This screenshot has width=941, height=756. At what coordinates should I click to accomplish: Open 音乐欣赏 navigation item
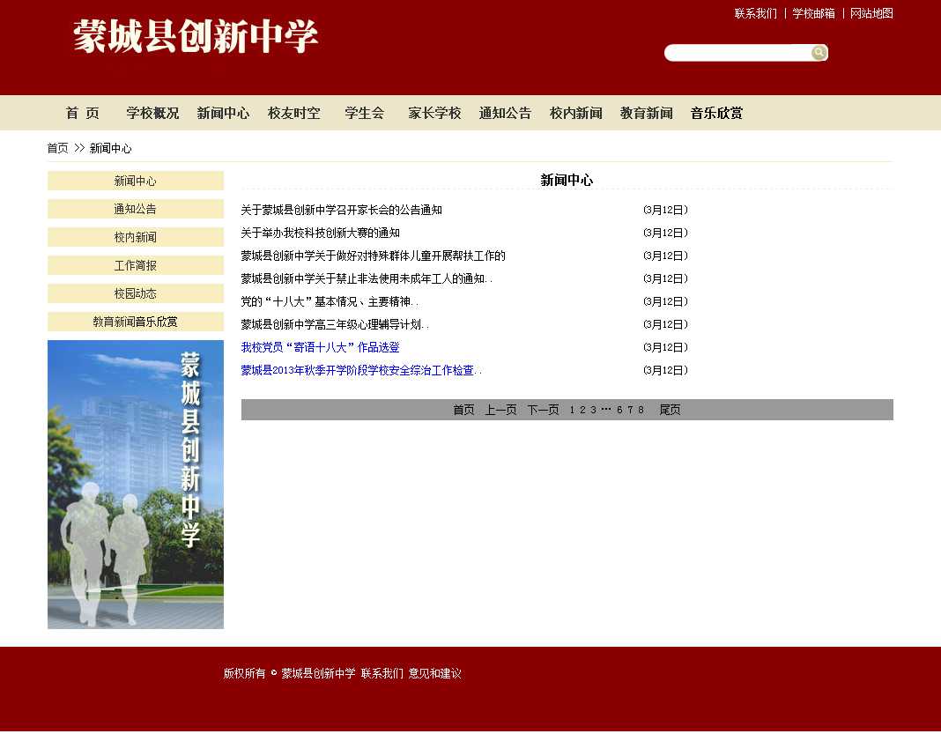click(x=716, y=113)
